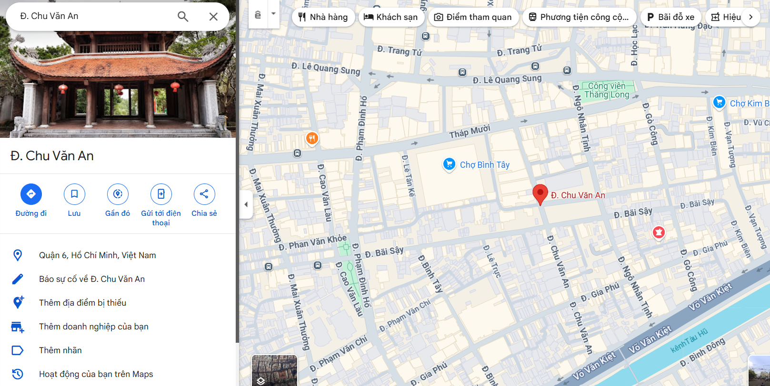Click the pencil edit icon

point(18,279)
